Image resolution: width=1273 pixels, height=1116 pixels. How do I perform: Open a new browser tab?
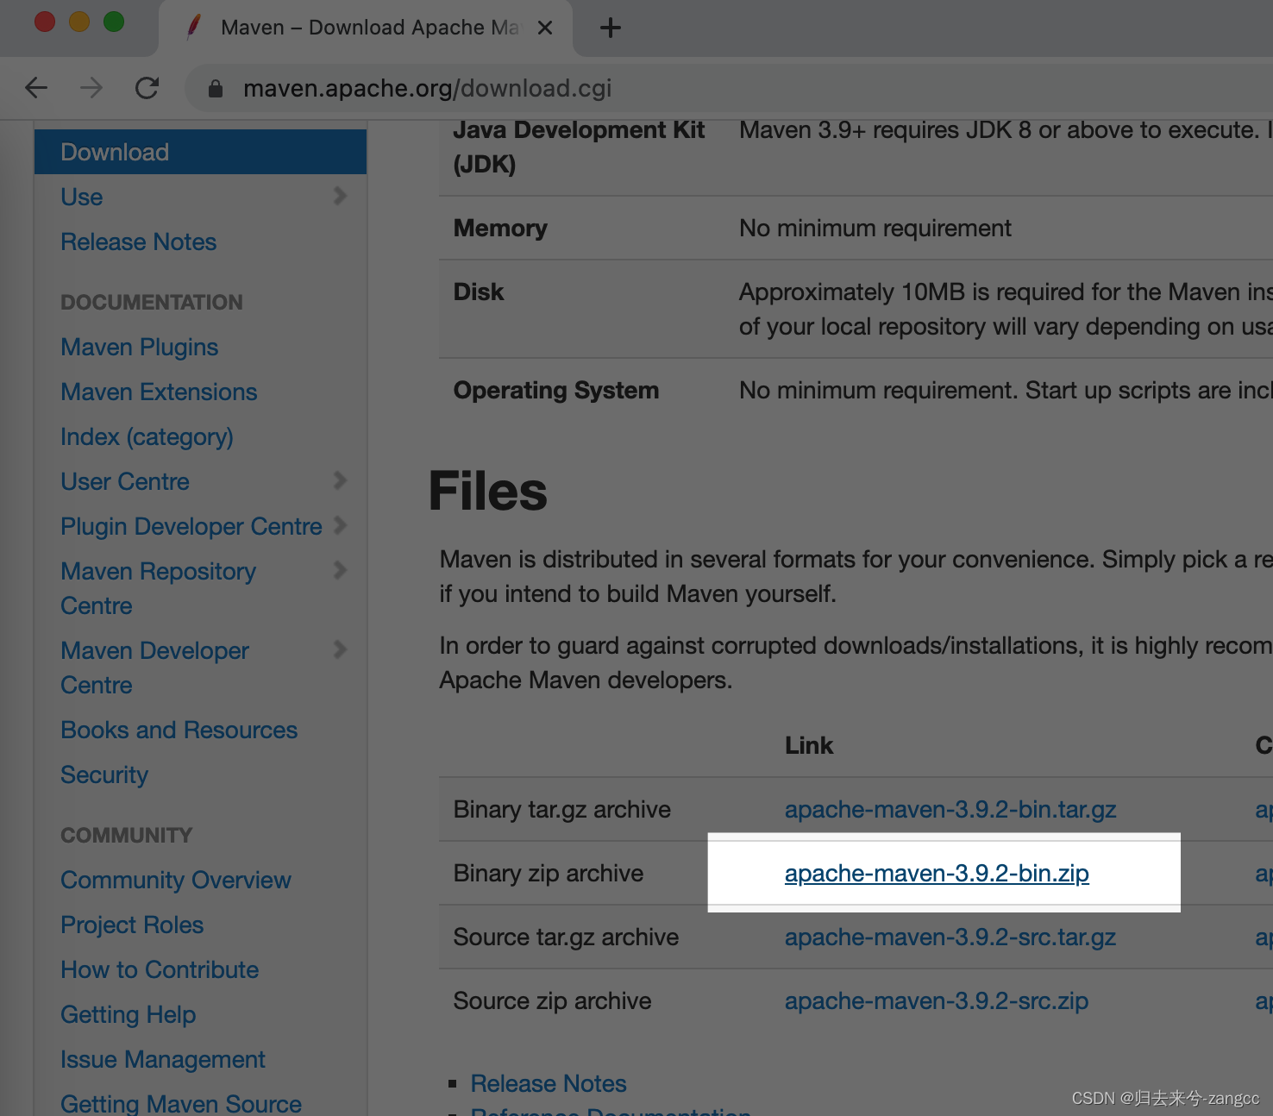[610, 28]
